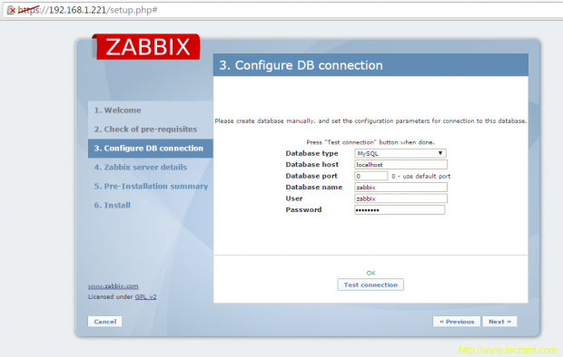The image size is (563, 357).
Task: Click the 'User' label
Action: point(294,198)
